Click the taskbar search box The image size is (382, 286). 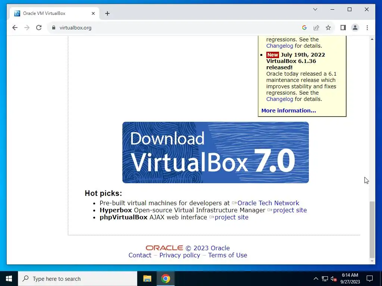click(x=78, y=279)
